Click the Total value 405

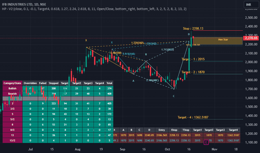[x=109, y=103]
